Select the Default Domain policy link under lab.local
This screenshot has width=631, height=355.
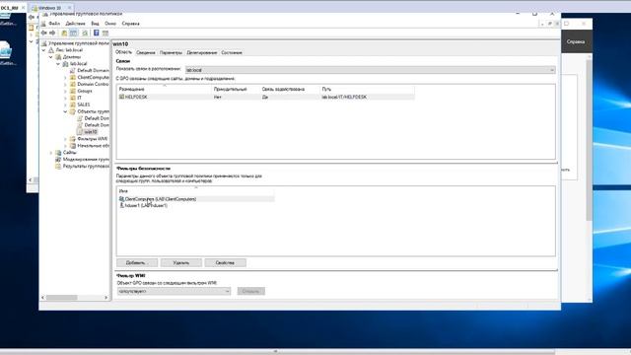(x=93, y=70)
